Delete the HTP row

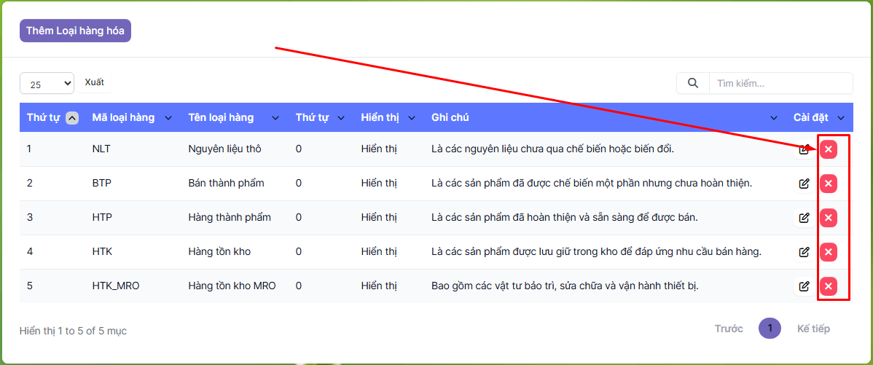pyautogui.click(x=828, y=218)
